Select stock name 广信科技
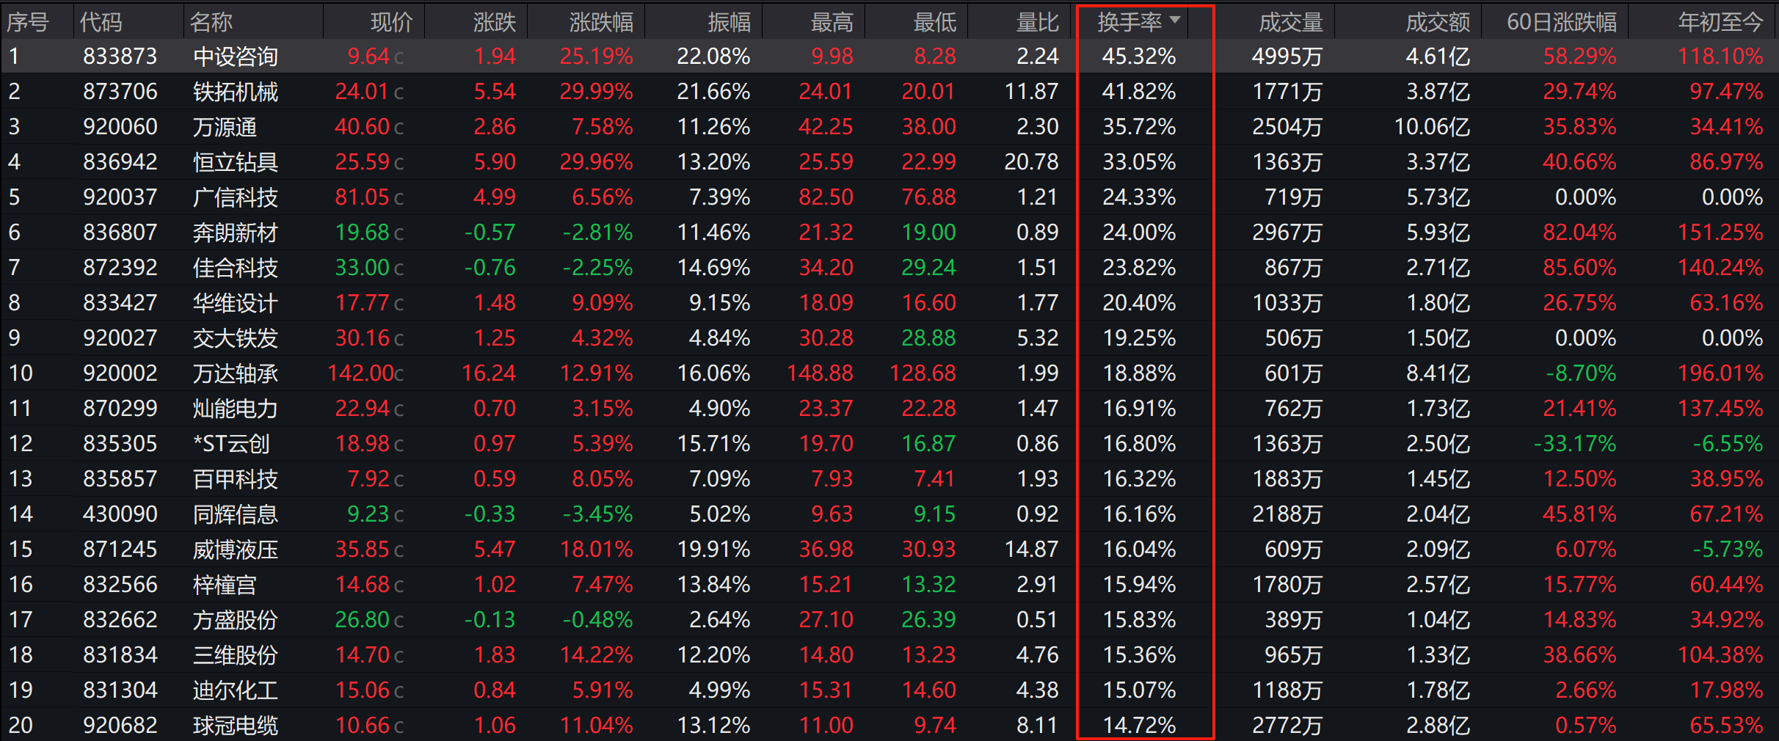Viewport: 1779px width, 741px height. (x=236, y=197)
